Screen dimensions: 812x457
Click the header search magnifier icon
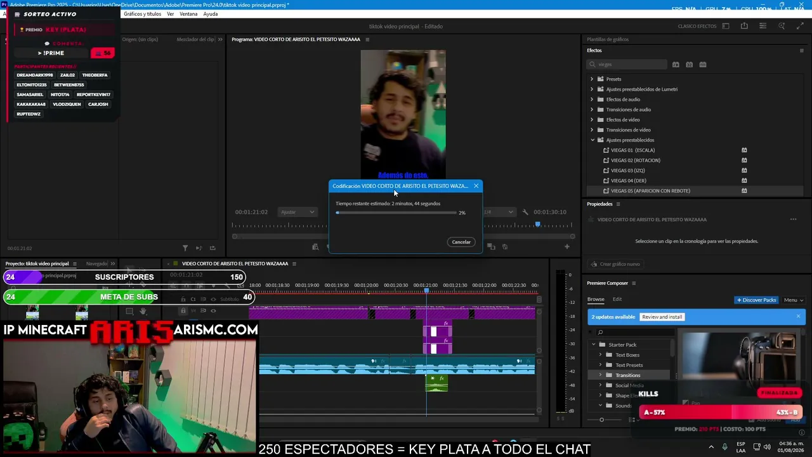pos(782,26)
